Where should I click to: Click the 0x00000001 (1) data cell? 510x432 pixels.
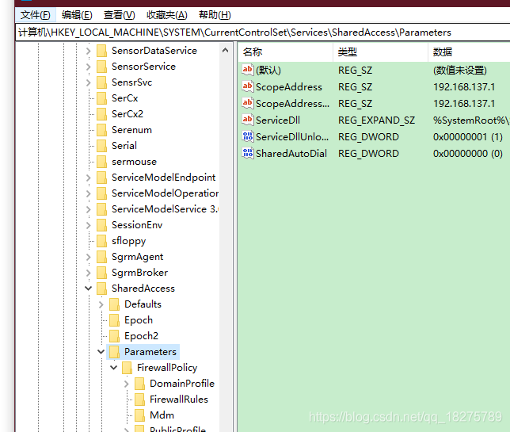coord(468,137)
